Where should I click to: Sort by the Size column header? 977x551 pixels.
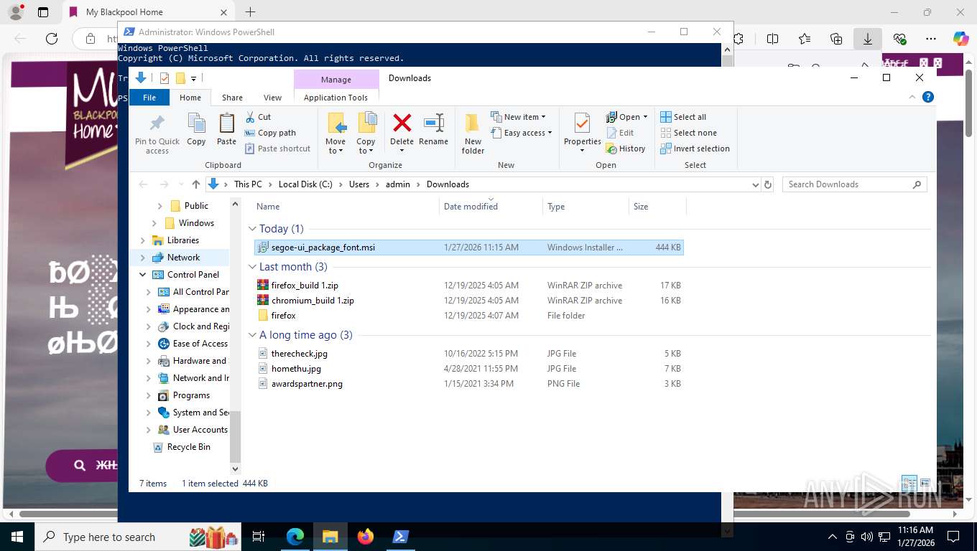(x=657, y=207)
